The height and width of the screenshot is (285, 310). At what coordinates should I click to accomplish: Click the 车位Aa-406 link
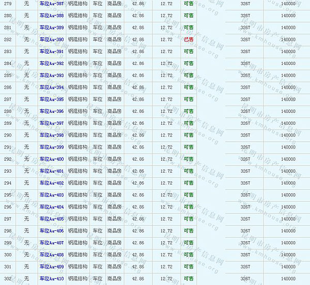coord(52,231)
